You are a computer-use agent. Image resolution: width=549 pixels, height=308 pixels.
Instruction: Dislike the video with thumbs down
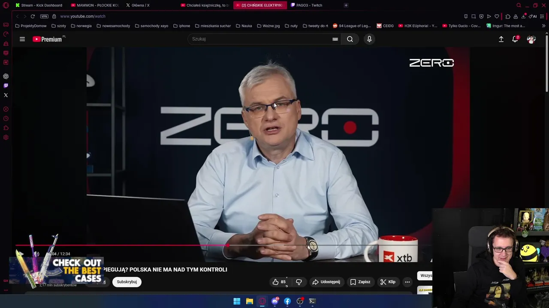(299, 282)
